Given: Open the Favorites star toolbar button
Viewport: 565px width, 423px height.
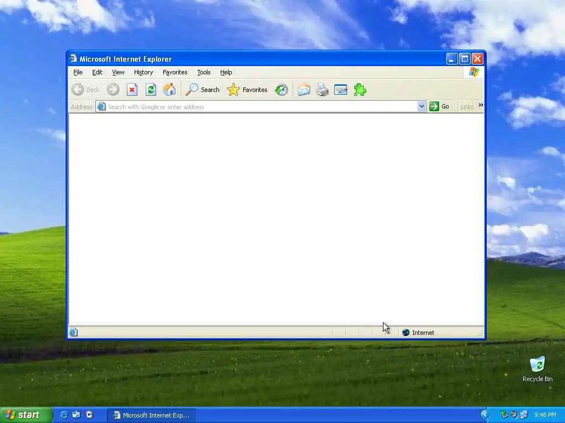Looking at the screenshot, I should pyautogui.click(x=247, y=90).
